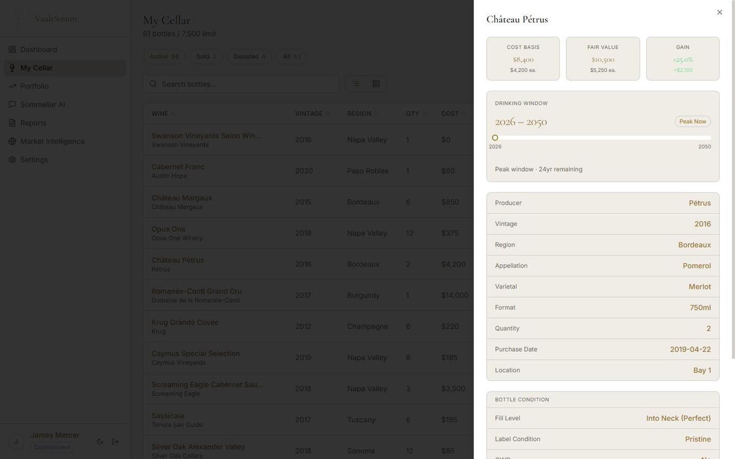Viewport: 735px width, 459px height.
Task: Open the Château Margaux wine entry
Action: 308,202
